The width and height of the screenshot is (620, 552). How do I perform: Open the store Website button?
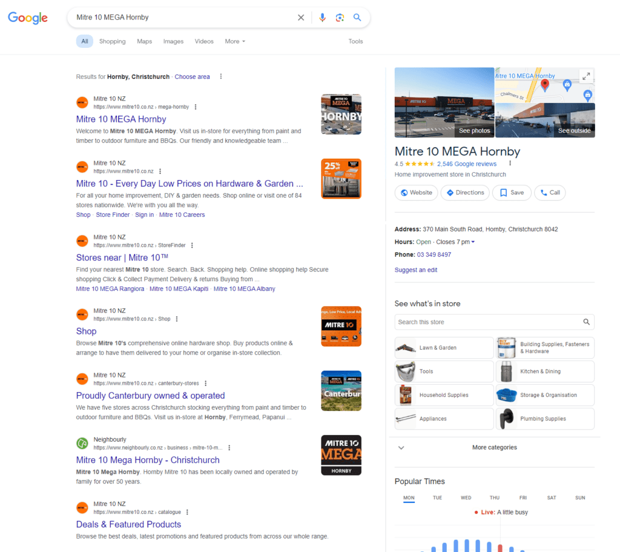coord(417,193)
